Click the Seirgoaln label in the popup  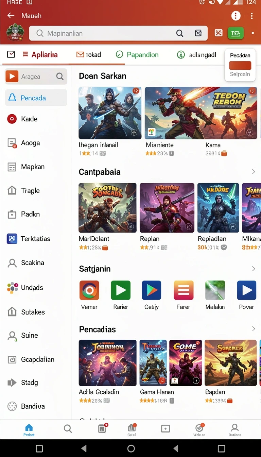[x=240, y=74]
